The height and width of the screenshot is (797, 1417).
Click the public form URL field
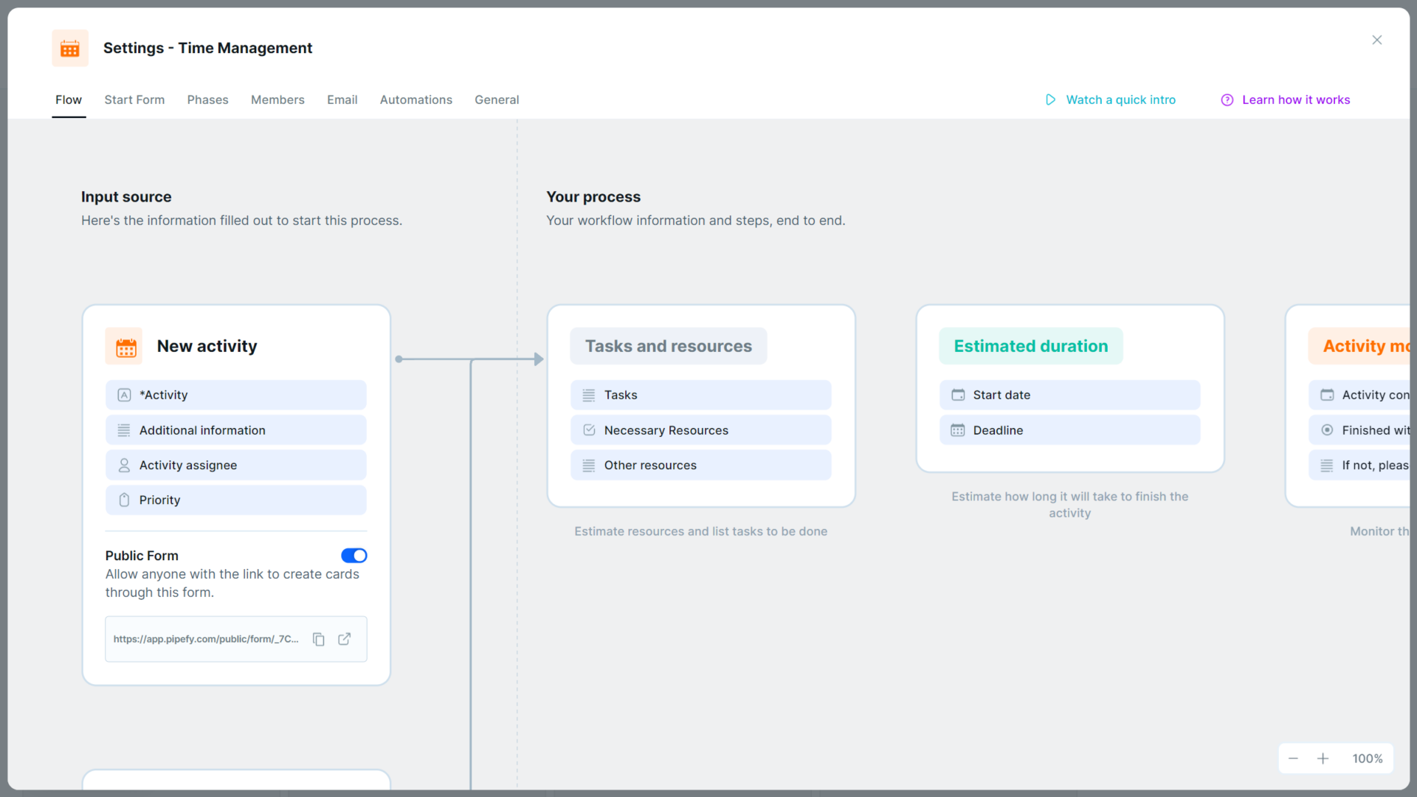207,639
